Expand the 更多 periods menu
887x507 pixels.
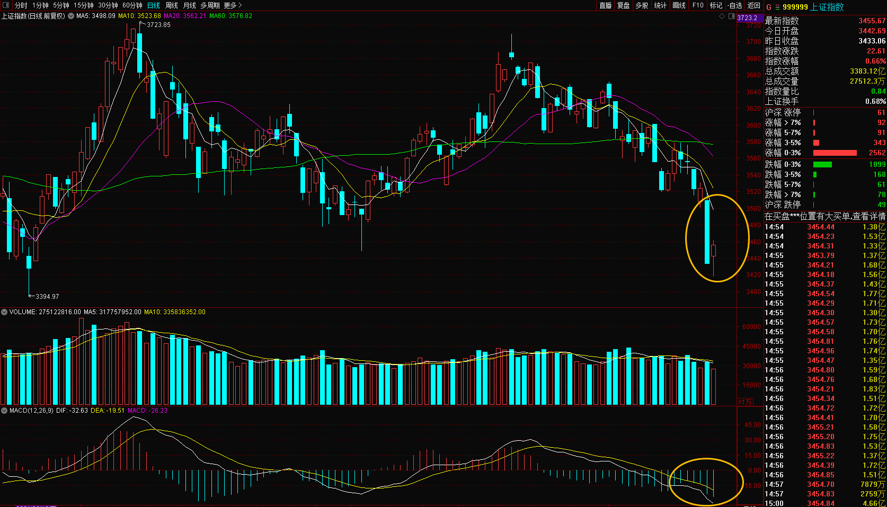233,5
